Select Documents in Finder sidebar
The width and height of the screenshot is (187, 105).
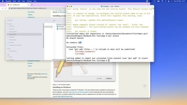point(24,34)
